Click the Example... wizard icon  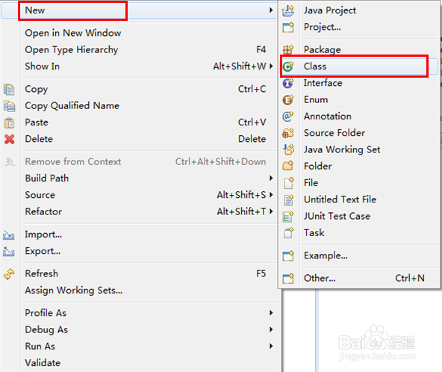[x=288, y=255]
